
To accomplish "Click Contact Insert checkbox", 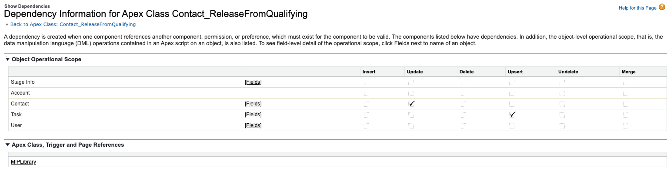I will click(367, 104).
